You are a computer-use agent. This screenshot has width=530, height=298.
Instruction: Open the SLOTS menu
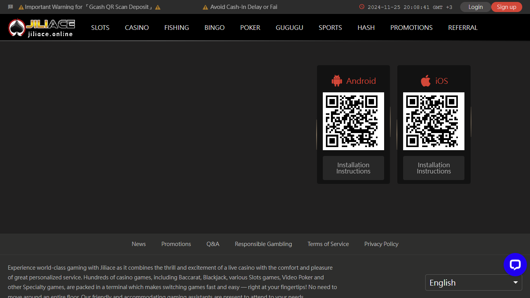(x=100, y=28)
